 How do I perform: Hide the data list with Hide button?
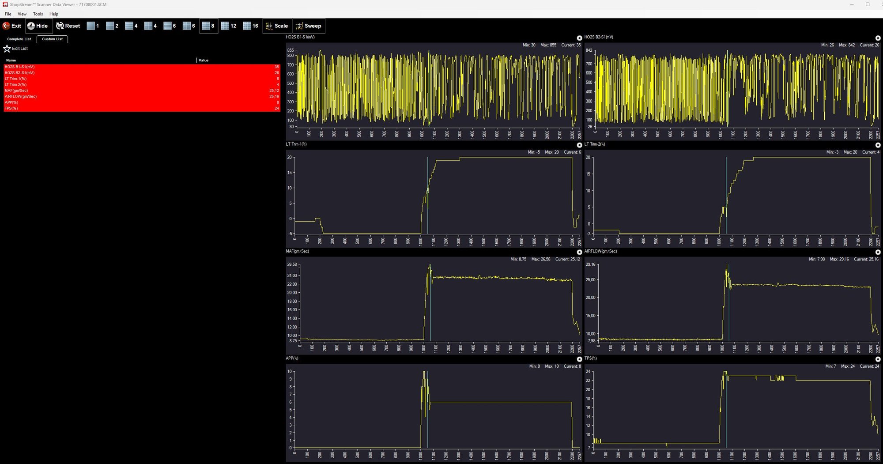click(38, 26)
